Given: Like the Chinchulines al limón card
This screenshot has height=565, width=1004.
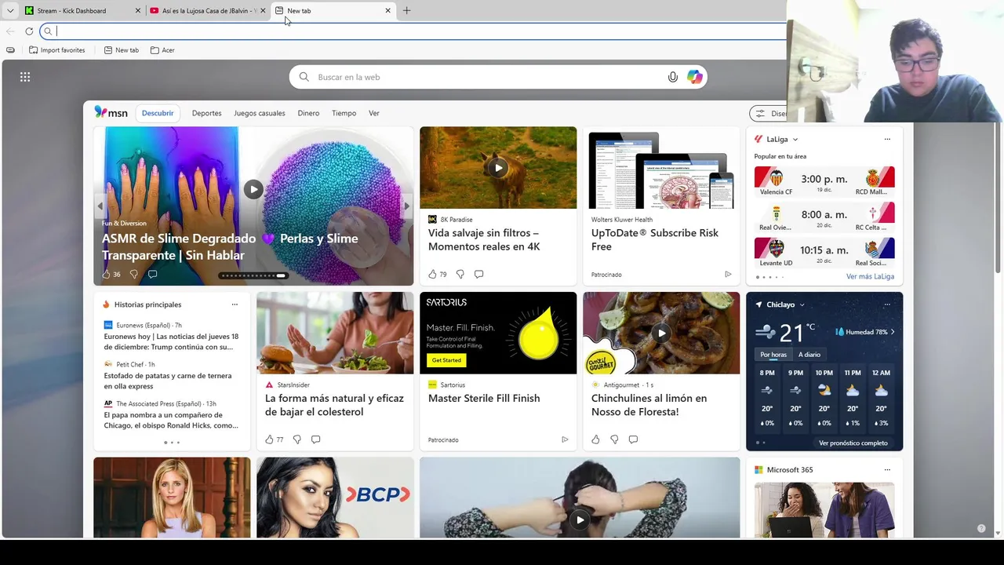Looking at the screenshot, I should tap(595, 439).
